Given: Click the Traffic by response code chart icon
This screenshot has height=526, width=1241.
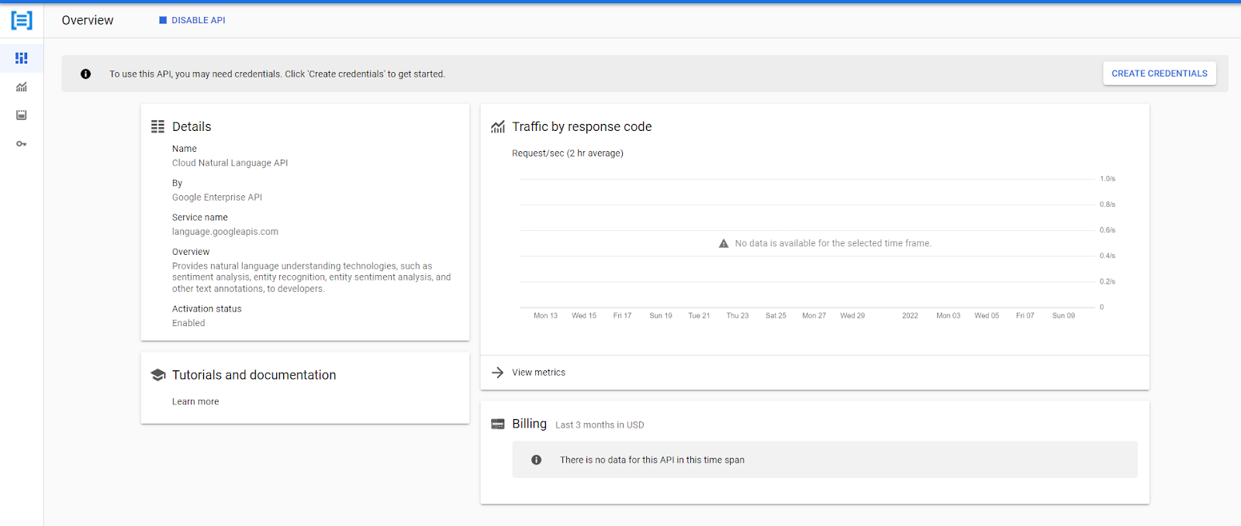Looking at the screenshot, I should tap(498, 127).
